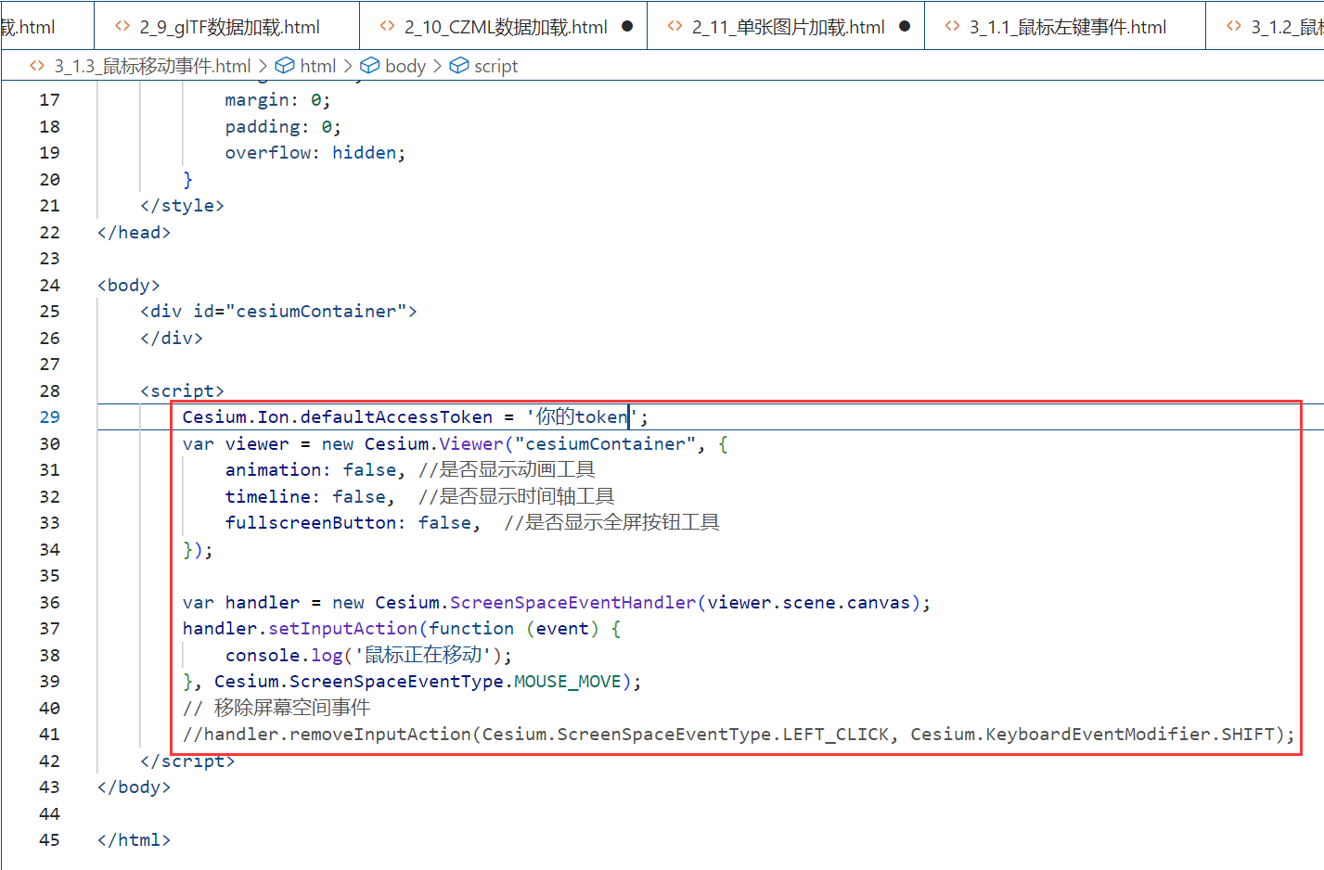Image resolution: width=1324 pixels, height=870 pixels.
Task: Click the closing </style> tag
Action: pyautogui.click(x=182, y=206)
